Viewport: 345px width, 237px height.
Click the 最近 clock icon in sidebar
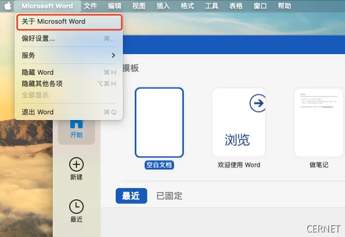pos(76,207)
